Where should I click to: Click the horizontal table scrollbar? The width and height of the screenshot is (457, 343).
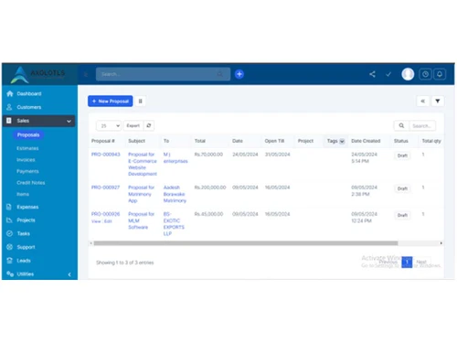click(246, 243)
